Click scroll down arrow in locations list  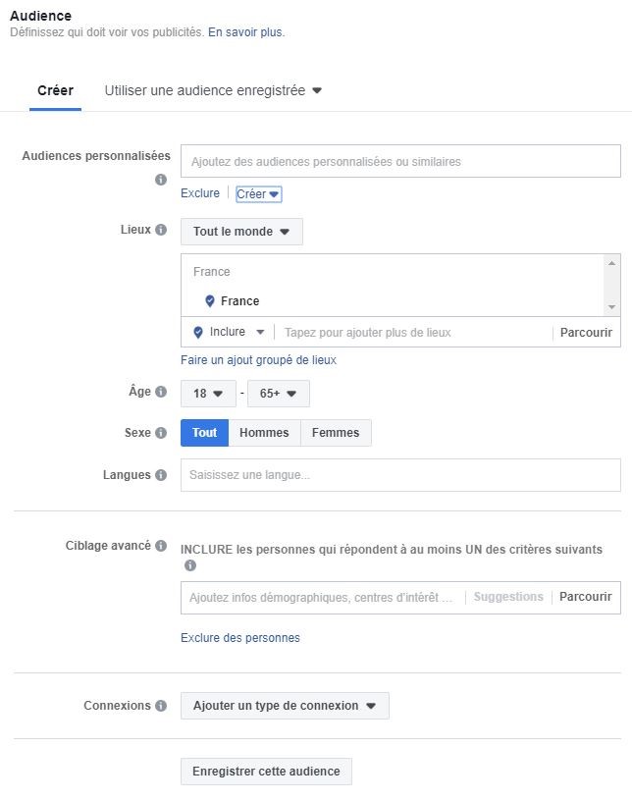pyautogui.click(x=611, y=307)
